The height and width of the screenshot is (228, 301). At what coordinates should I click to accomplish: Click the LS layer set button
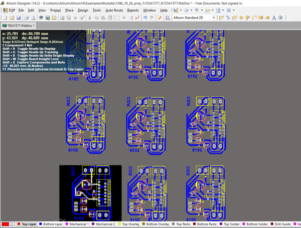13,224
